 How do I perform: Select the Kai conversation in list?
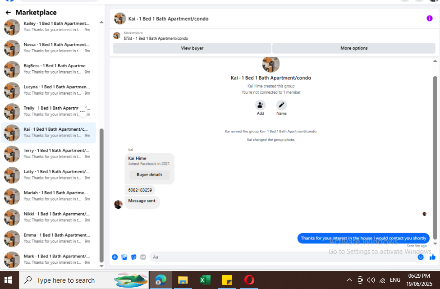[49, 133]
